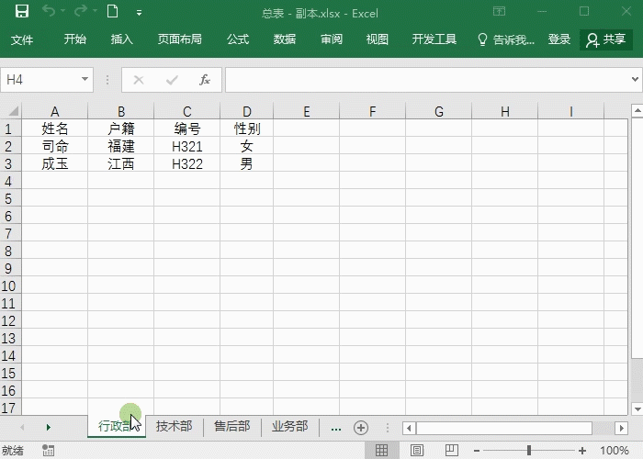This screenshot has width=643, height=459.
Task: Select column H header
Action: (505, 111)
